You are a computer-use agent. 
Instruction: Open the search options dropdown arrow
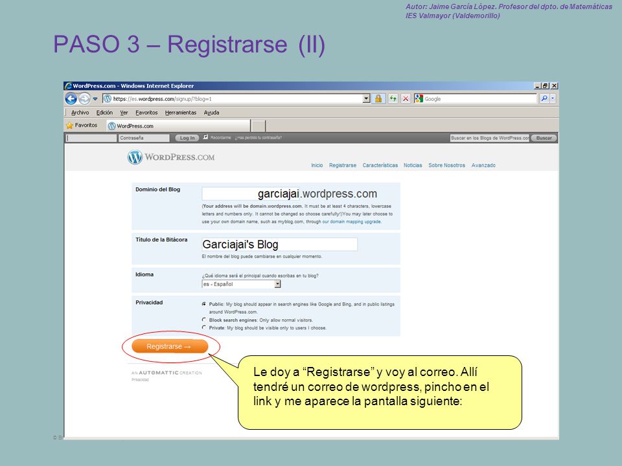tap(553, 98)
